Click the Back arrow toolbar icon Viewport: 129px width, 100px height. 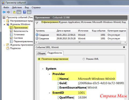pos(4,12)
